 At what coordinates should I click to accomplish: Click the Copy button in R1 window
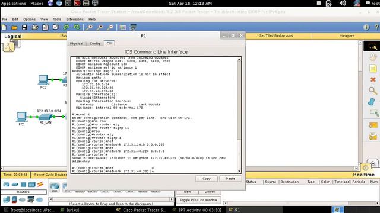[x=207, y=179]
